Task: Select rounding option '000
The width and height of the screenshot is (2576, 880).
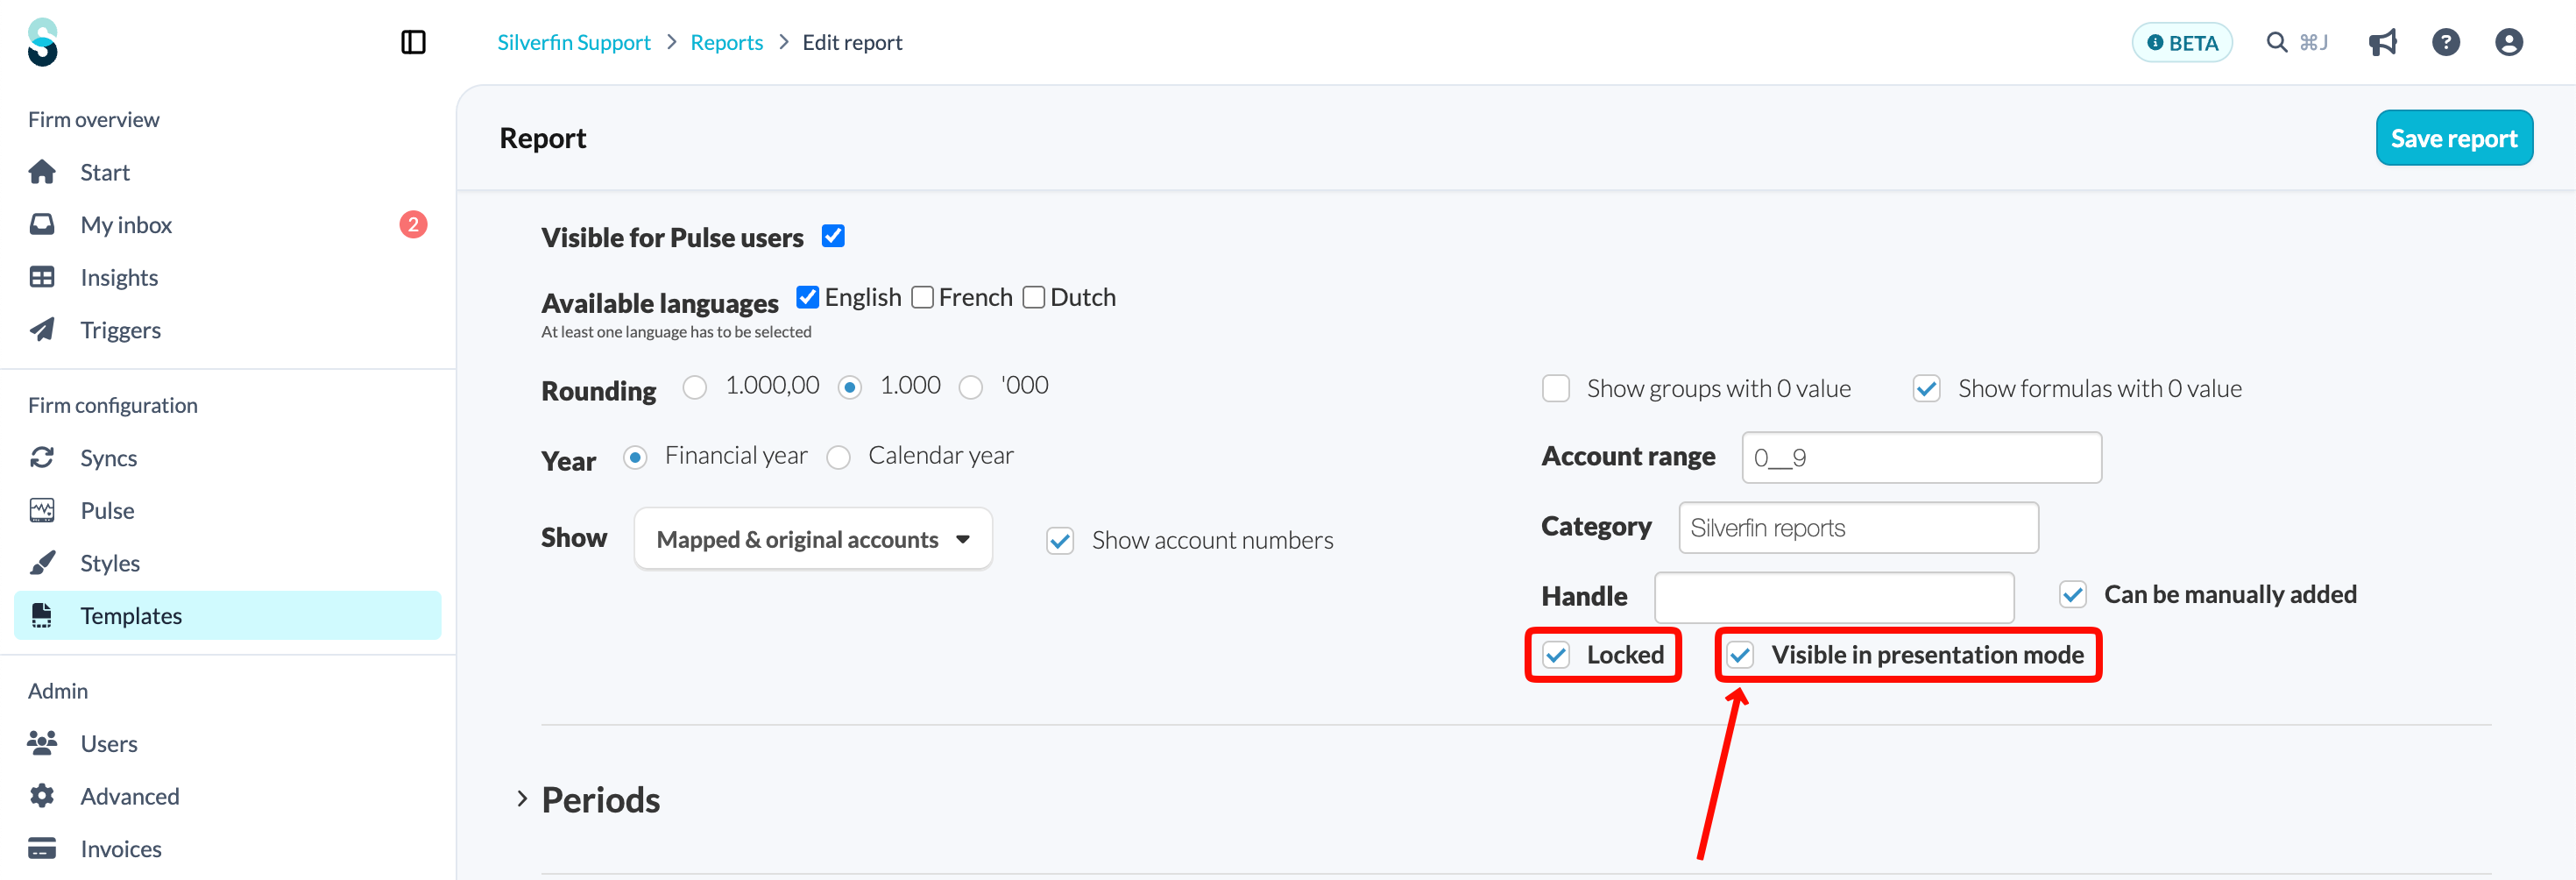Action: point(971,387)
